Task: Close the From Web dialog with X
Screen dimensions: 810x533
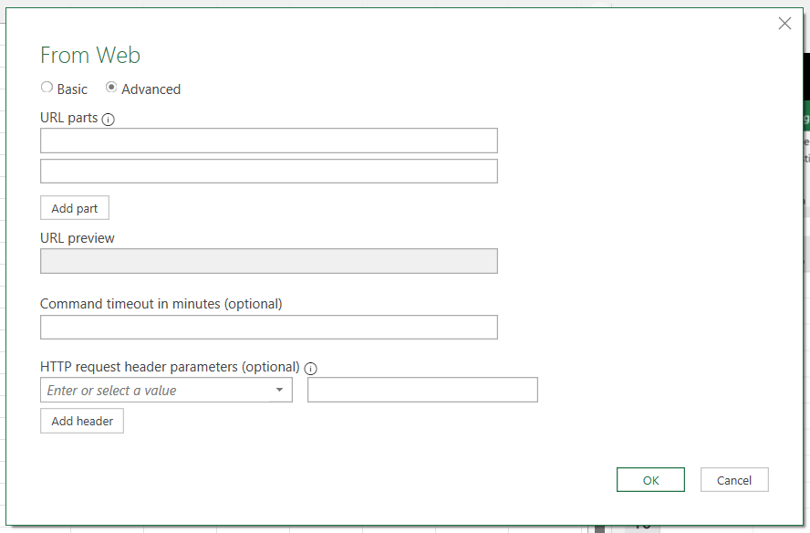Action: [784, 24]
